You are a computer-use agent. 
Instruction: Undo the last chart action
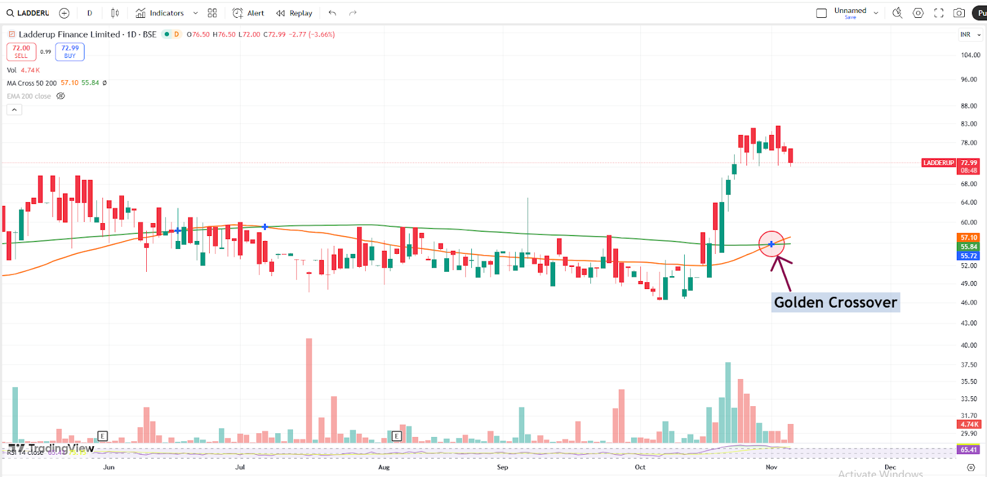pos(332,13)
